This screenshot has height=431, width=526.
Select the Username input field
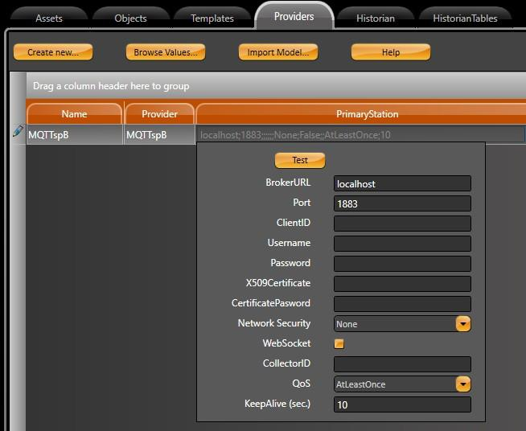pos(402,244)
